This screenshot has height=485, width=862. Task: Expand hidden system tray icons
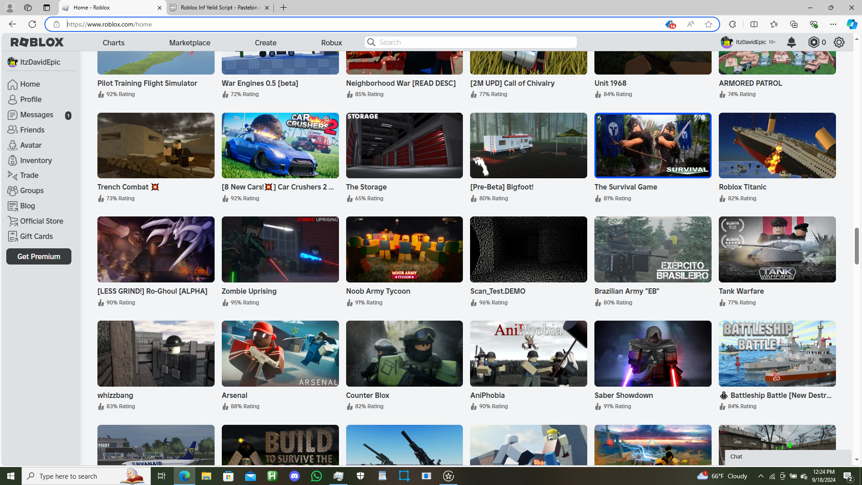coord(761,476)
